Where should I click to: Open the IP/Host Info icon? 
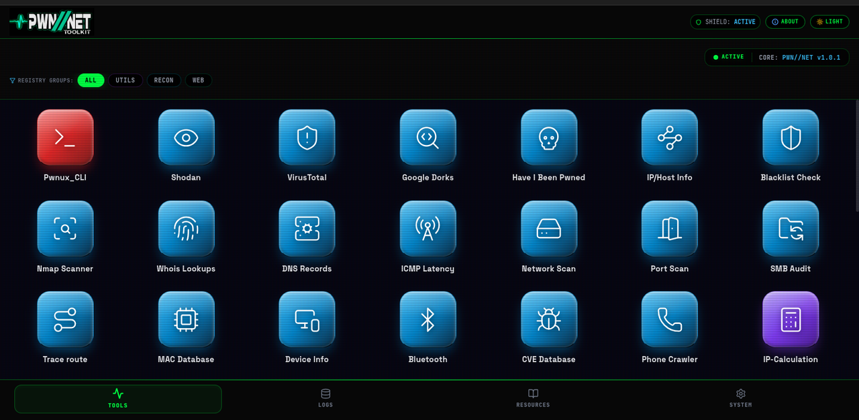click(669, 138)
